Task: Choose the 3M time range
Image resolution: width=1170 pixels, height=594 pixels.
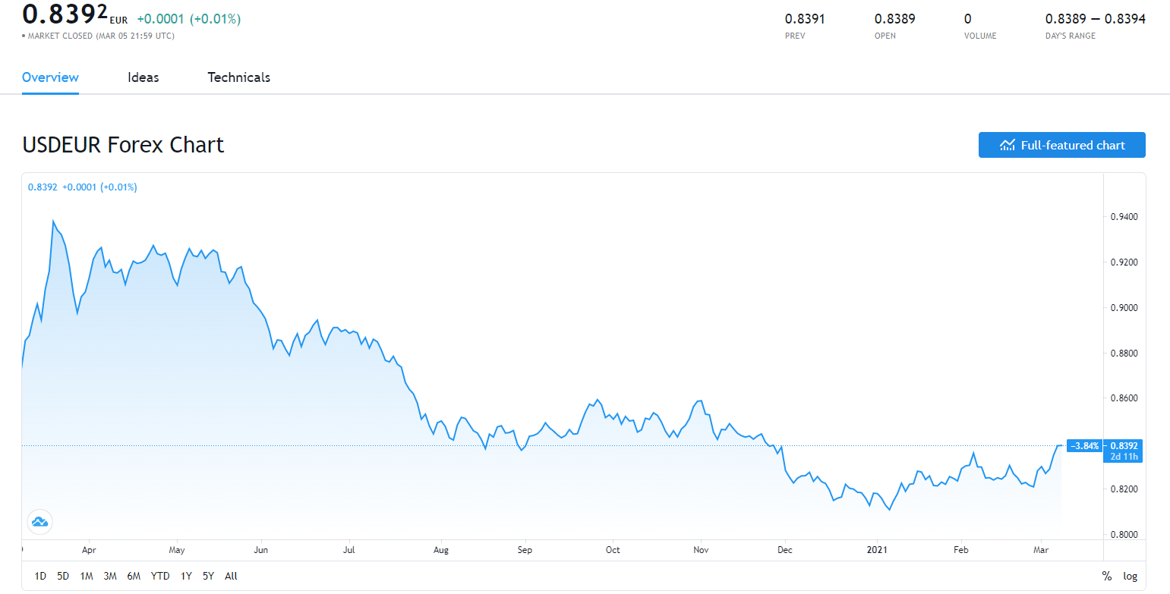Action: 110,576
